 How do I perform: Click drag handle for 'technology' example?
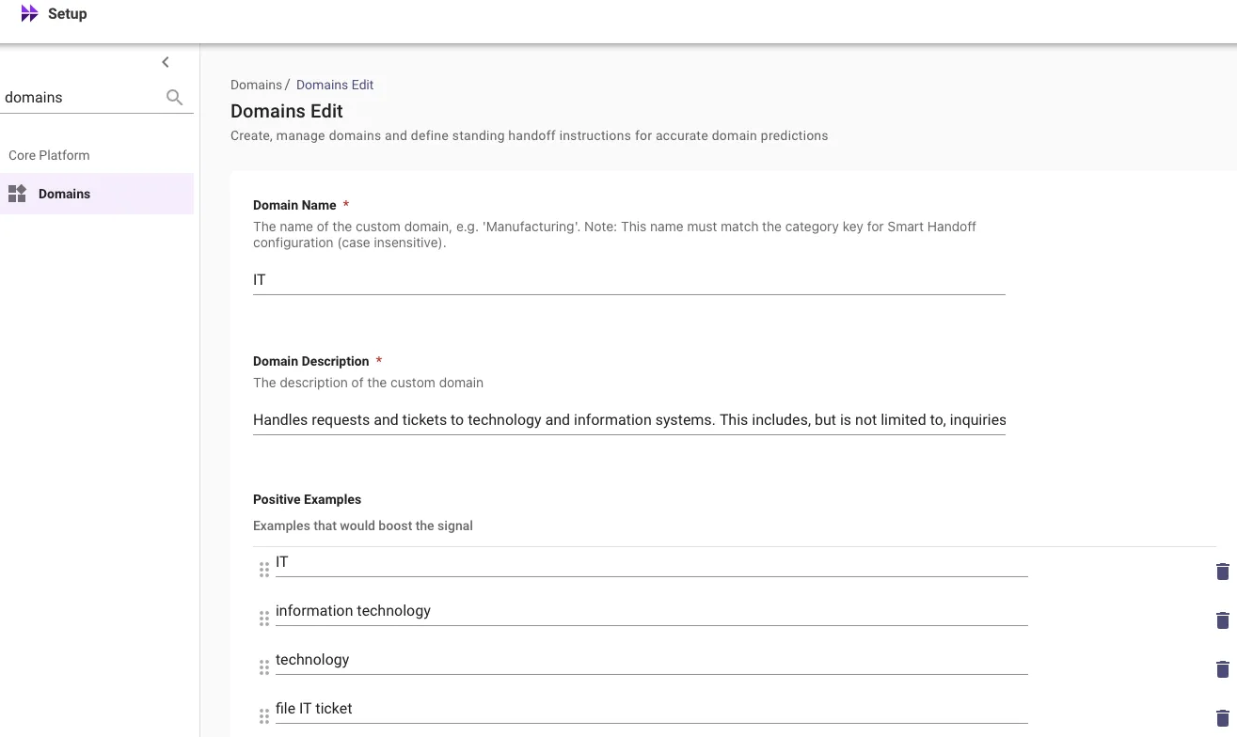[264, 667]
